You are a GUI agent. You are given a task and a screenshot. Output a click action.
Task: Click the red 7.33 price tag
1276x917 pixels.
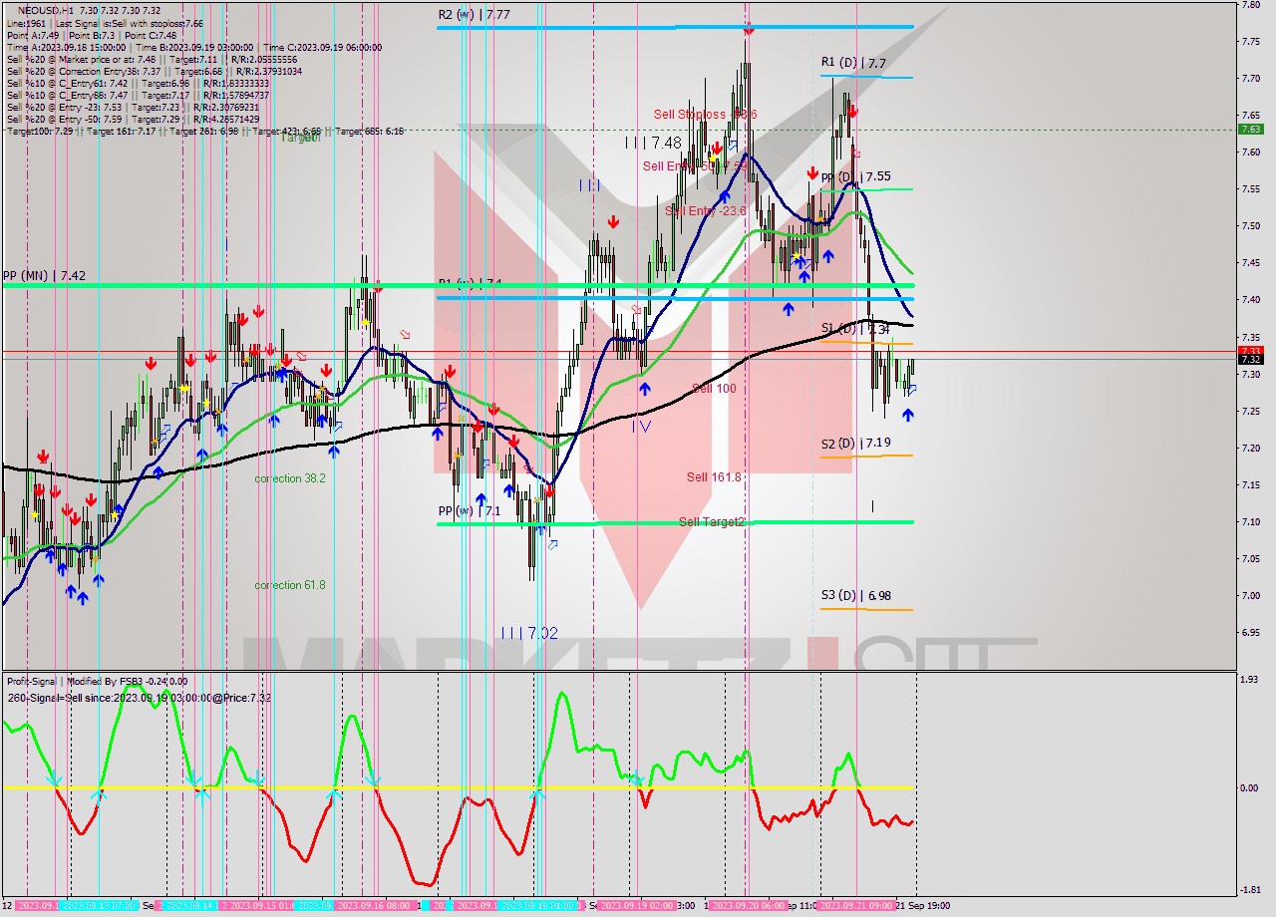coord(1250,351)
